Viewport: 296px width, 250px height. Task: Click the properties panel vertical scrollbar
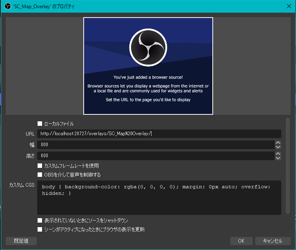[288, 166]
